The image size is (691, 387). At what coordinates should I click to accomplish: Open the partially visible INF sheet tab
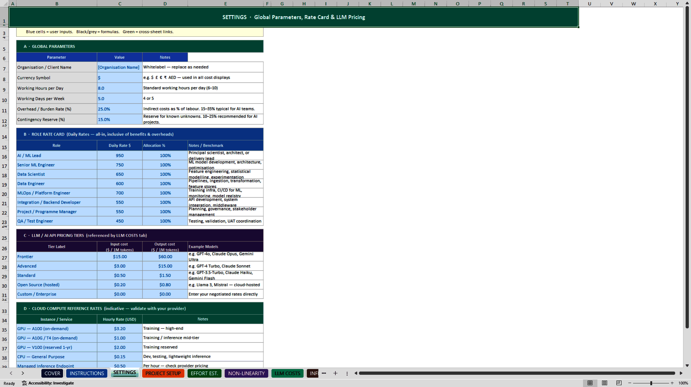(x=313, y=373)
